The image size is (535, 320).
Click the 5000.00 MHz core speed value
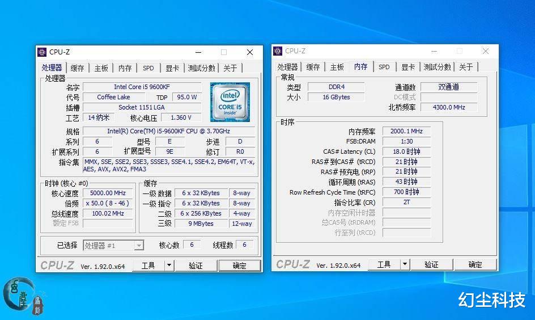coord(108,193)
